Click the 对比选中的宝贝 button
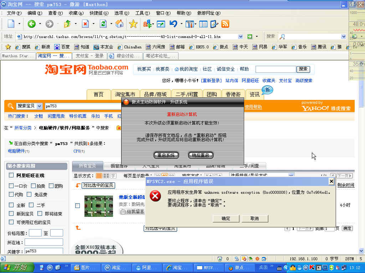The width and height of the screenshot is (365, 273). tap(98, 185)
